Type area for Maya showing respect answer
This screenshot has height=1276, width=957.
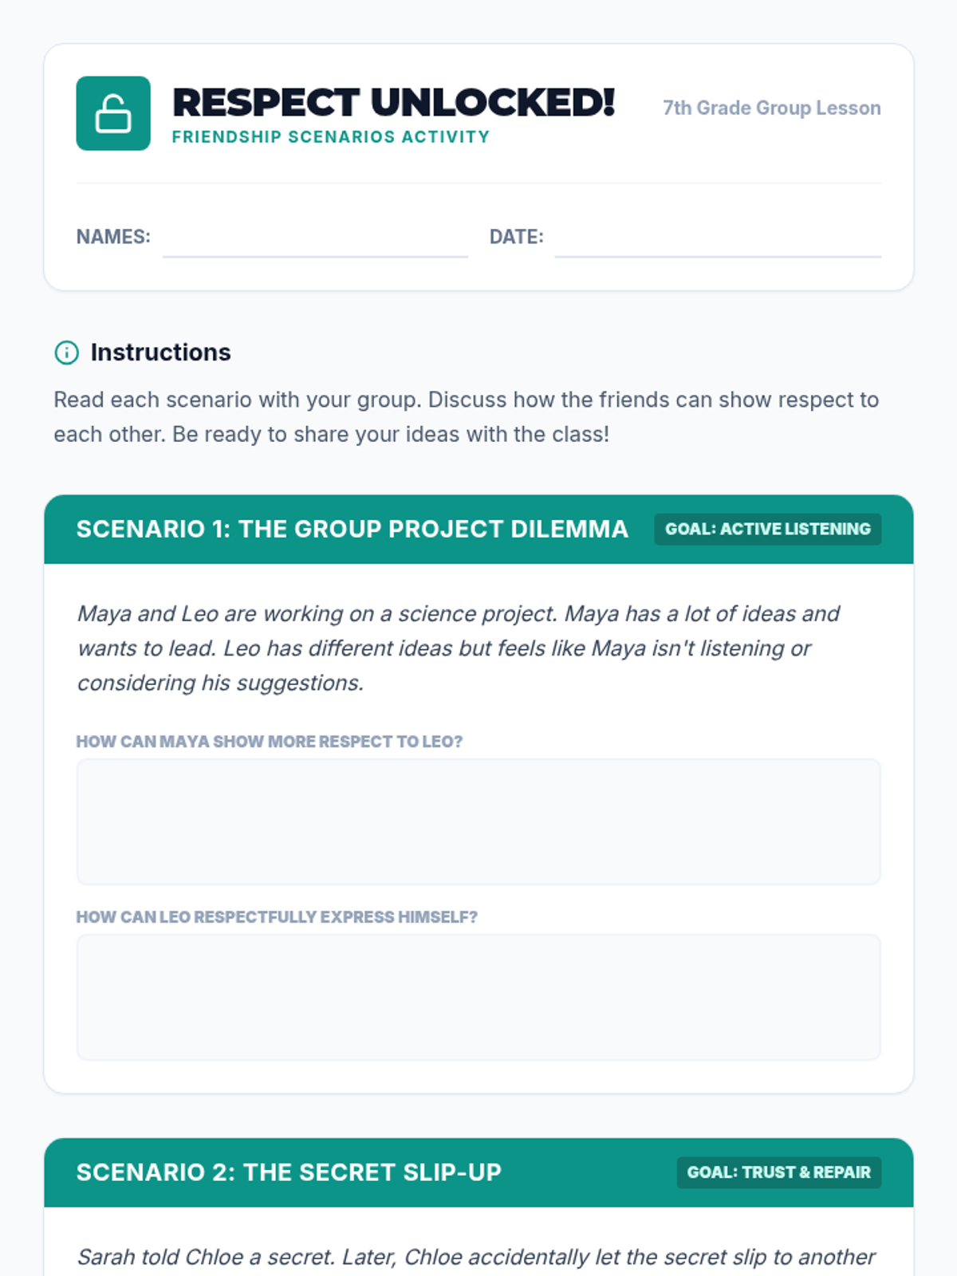[x=478, y=821]
